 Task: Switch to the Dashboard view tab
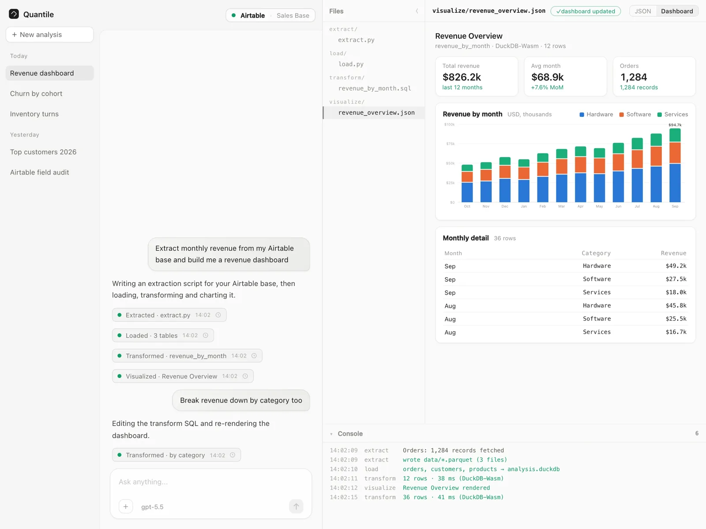(677, 11)
